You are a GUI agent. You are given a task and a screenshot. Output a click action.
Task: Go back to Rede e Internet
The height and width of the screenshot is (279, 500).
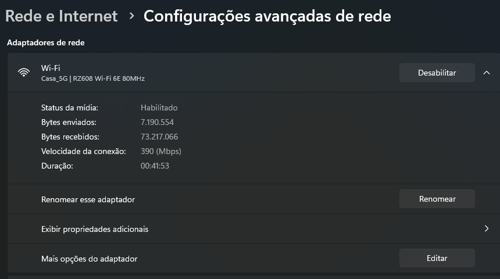[x=62, y=16]
